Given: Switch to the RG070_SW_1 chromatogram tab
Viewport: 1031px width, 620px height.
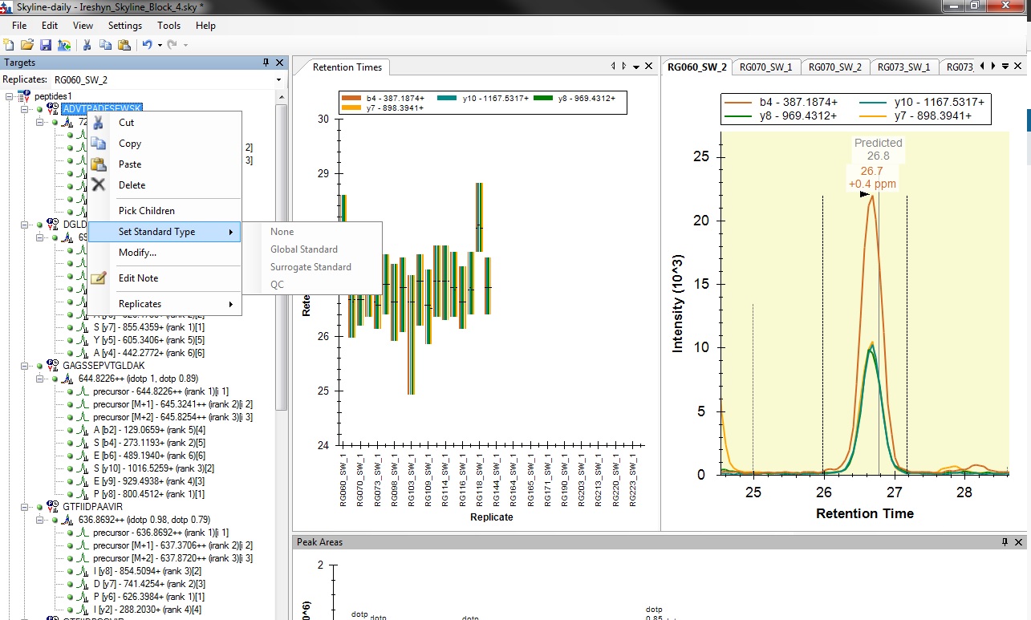Looking at the screenshot, I should pyautogui.click(x=765, y=67).
